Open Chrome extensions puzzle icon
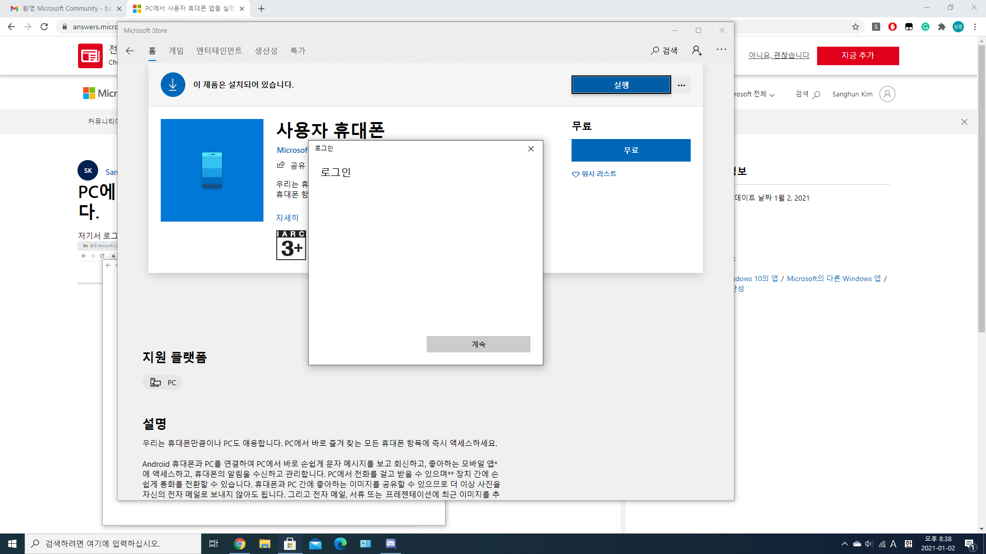 pos(942,27)
